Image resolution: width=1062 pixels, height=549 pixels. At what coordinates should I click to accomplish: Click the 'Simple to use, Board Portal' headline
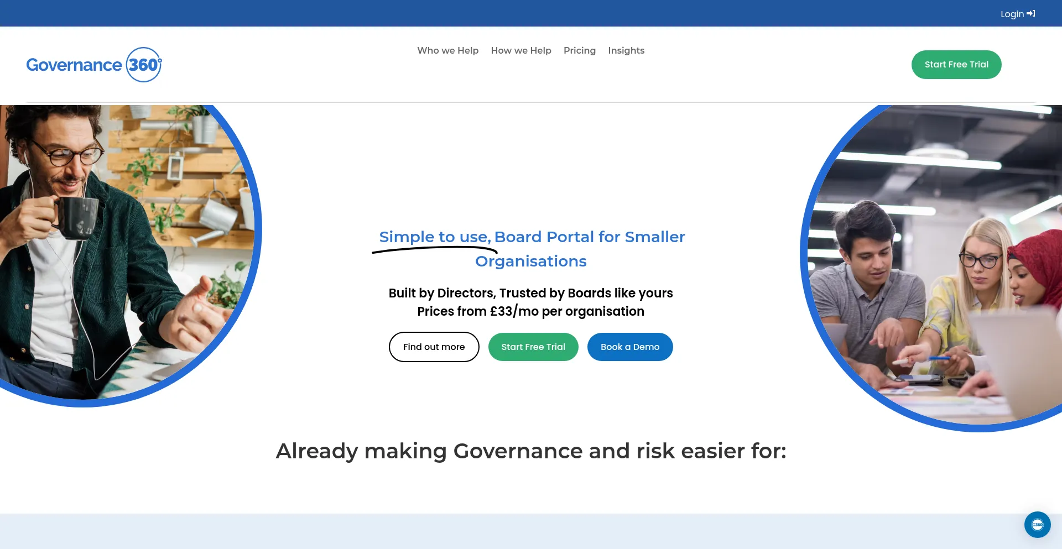point(532,249)
